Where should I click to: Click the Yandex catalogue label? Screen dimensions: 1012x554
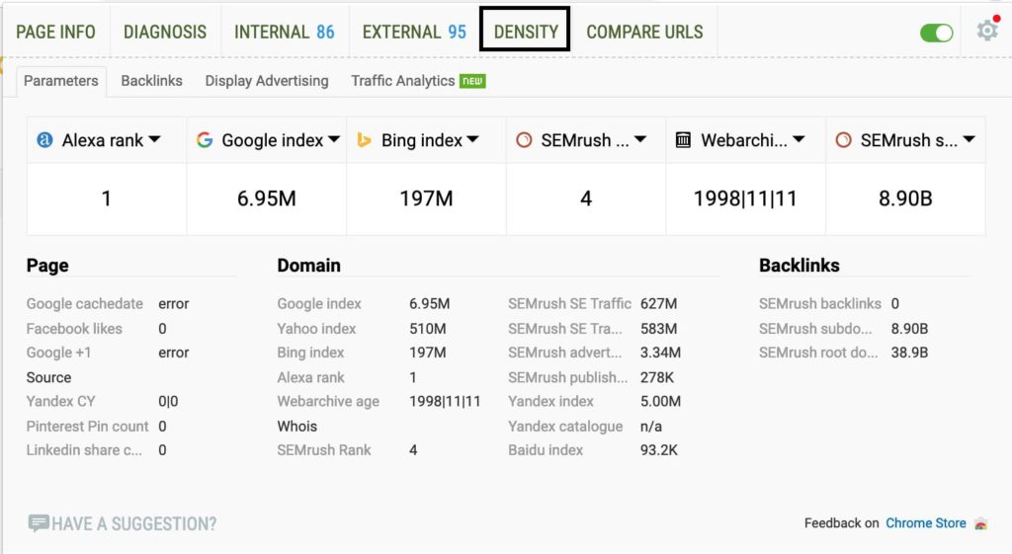(x=565, y=427)
